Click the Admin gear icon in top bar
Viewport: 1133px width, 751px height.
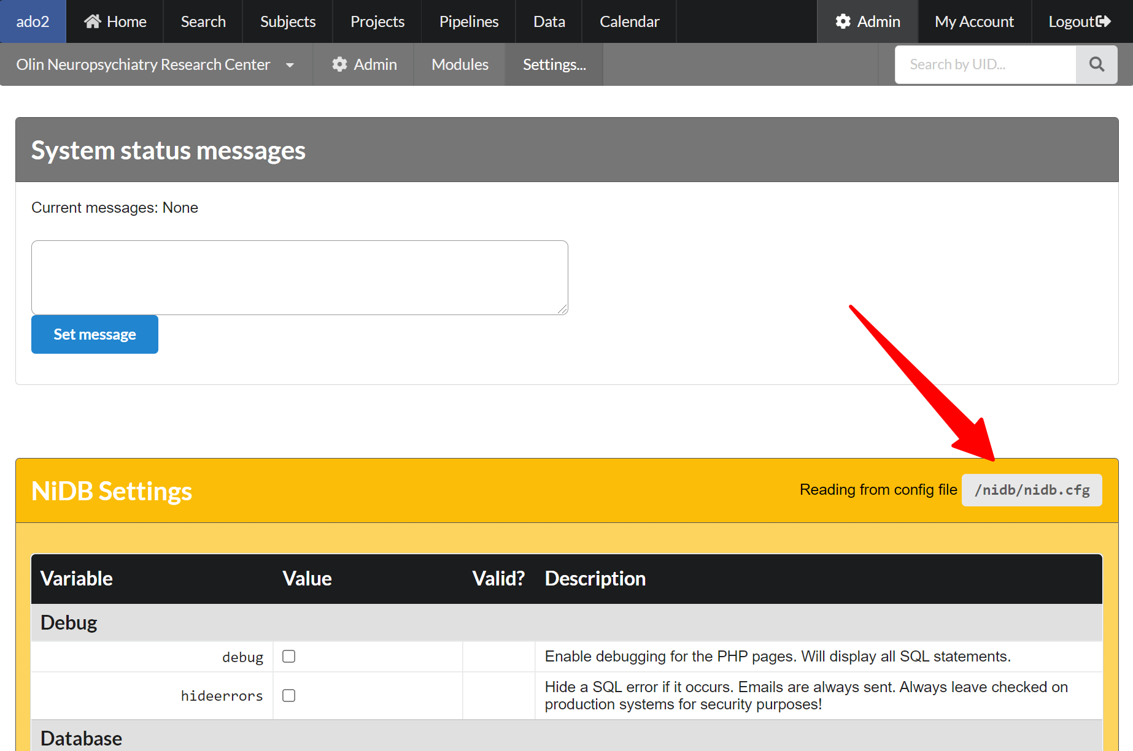pyautogui.click(x=843, y=21)
